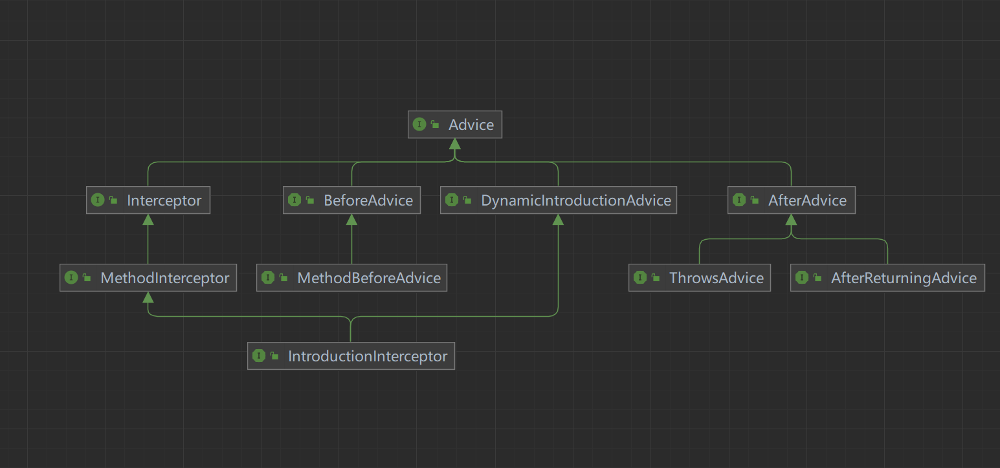Click the interface icon on the IntroductionInterceptor node

click(x=259, y=356)
